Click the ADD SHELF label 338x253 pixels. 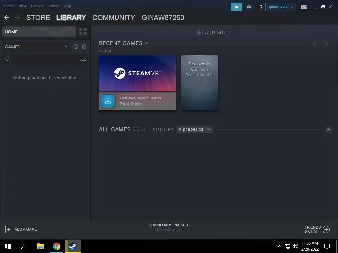219,32
